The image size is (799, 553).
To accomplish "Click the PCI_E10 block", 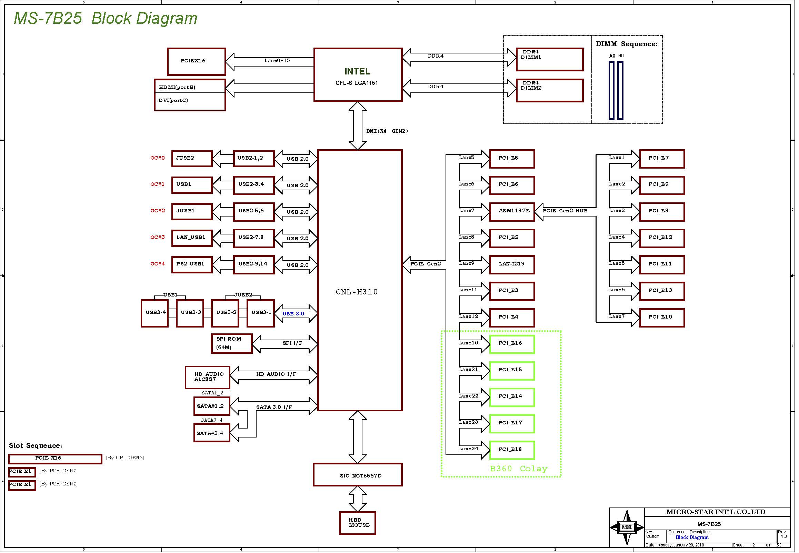I will pos(662,318).
